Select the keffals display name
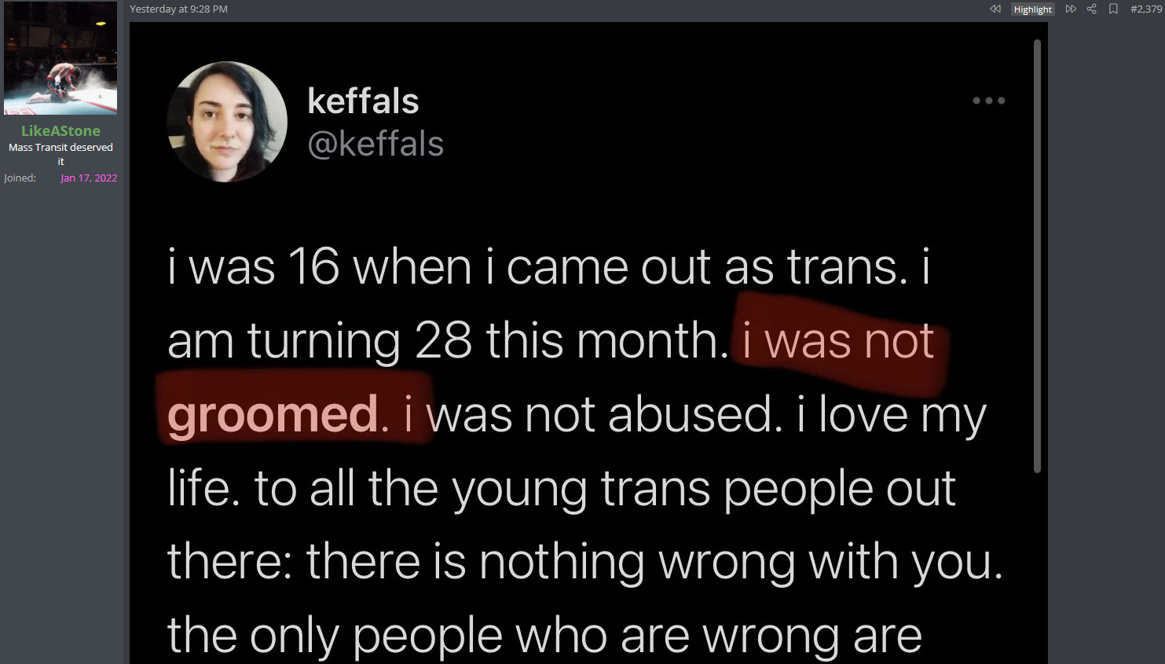The image size is (1165, 664). [363, 101]
